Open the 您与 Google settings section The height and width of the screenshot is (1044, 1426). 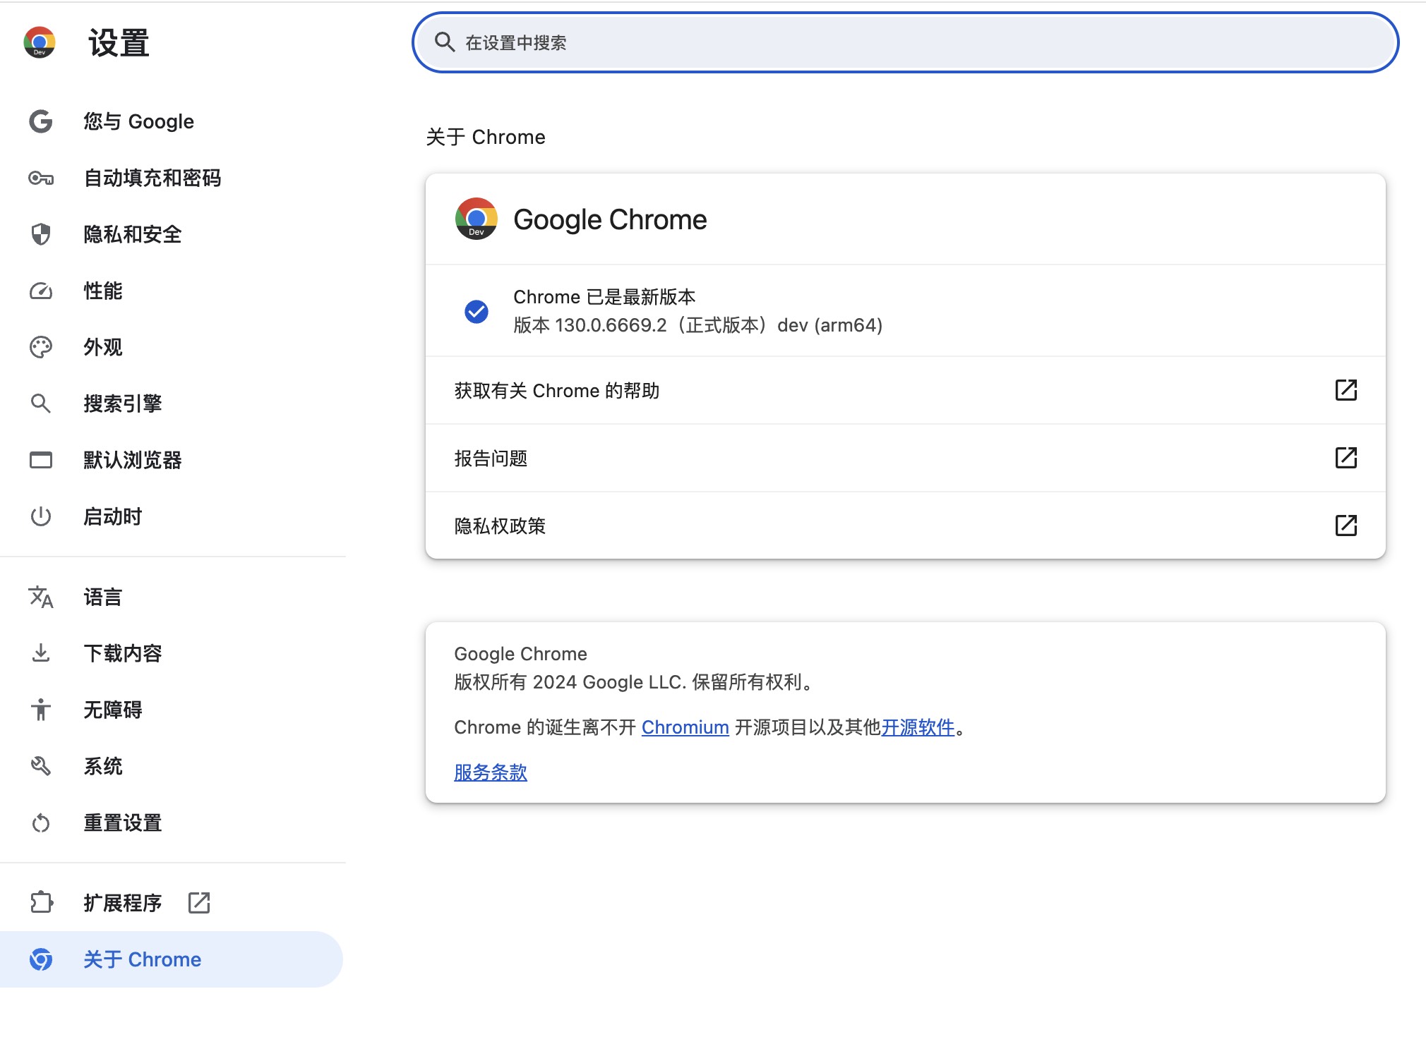[x=172, y=121]
